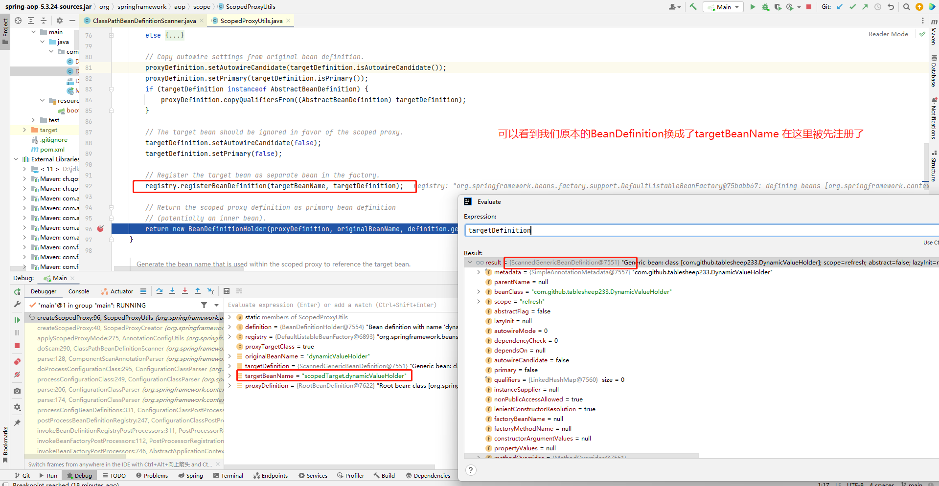Image resolution: width=939 pixels, height=486 pixels.
Task: Click the Step Over debugger icon
Action: click(160, 291)
